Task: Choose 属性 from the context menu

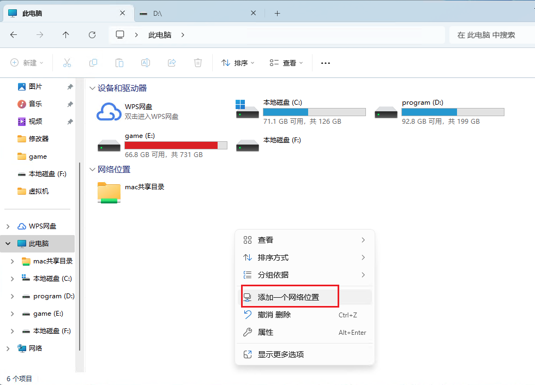Action: [x=266, y=332]
